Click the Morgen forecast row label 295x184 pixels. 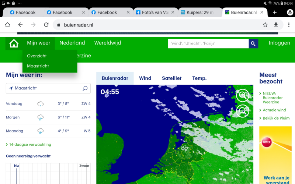coord(13,117)
